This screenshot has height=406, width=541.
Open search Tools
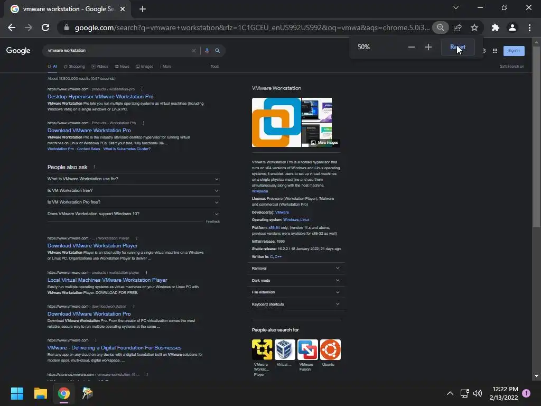pyautogui.click(x=215, y=66)
